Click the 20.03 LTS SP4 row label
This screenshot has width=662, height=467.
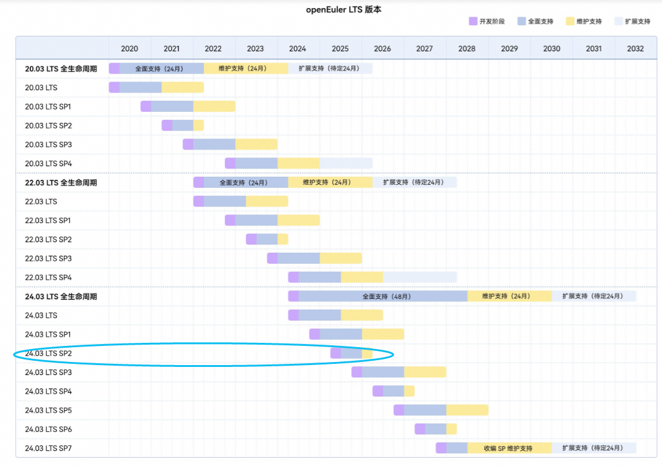tap(48, 164)
